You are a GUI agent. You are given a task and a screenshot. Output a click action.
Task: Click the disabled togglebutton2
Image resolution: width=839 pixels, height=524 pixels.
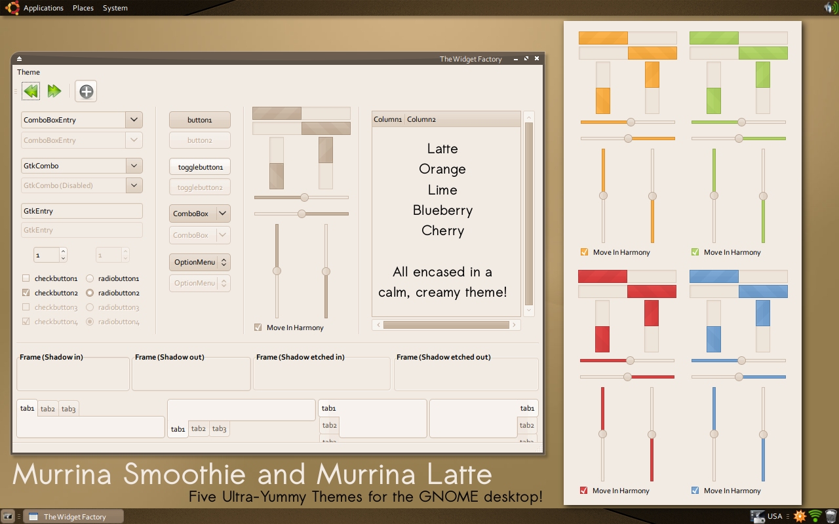(x=200, y=187)
